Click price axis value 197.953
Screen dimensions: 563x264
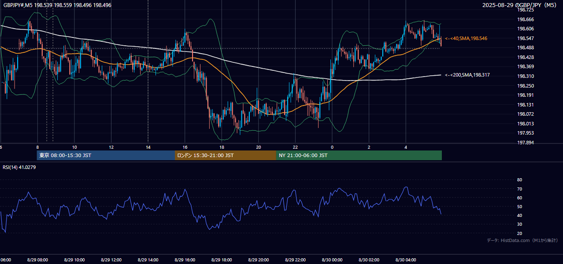point(526,133)
